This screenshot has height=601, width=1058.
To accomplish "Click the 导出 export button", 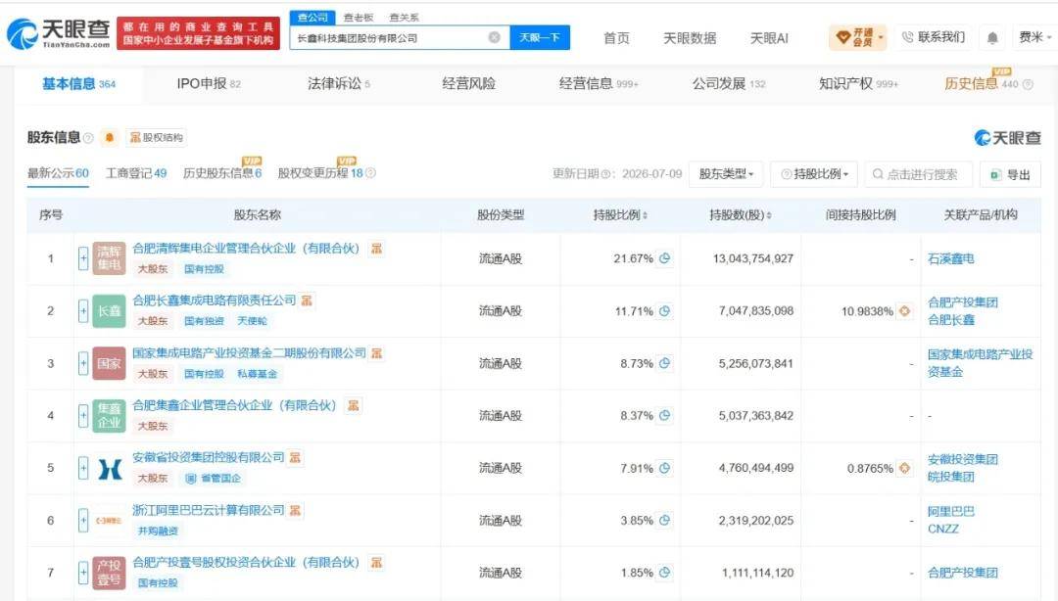I will point(1010,174).
